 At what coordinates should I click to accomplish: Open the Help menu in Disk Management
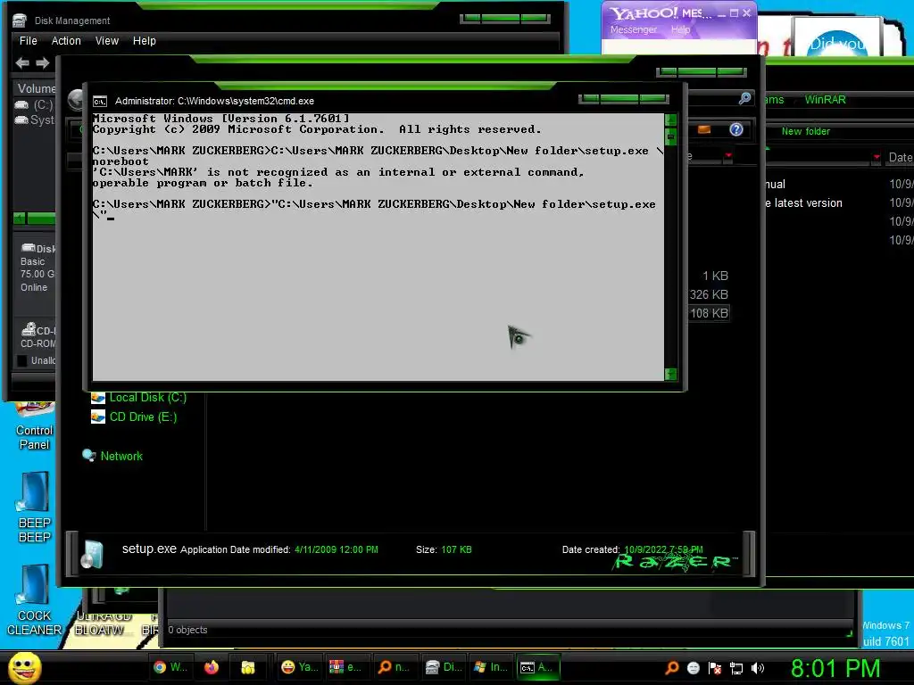click(144, 41)
